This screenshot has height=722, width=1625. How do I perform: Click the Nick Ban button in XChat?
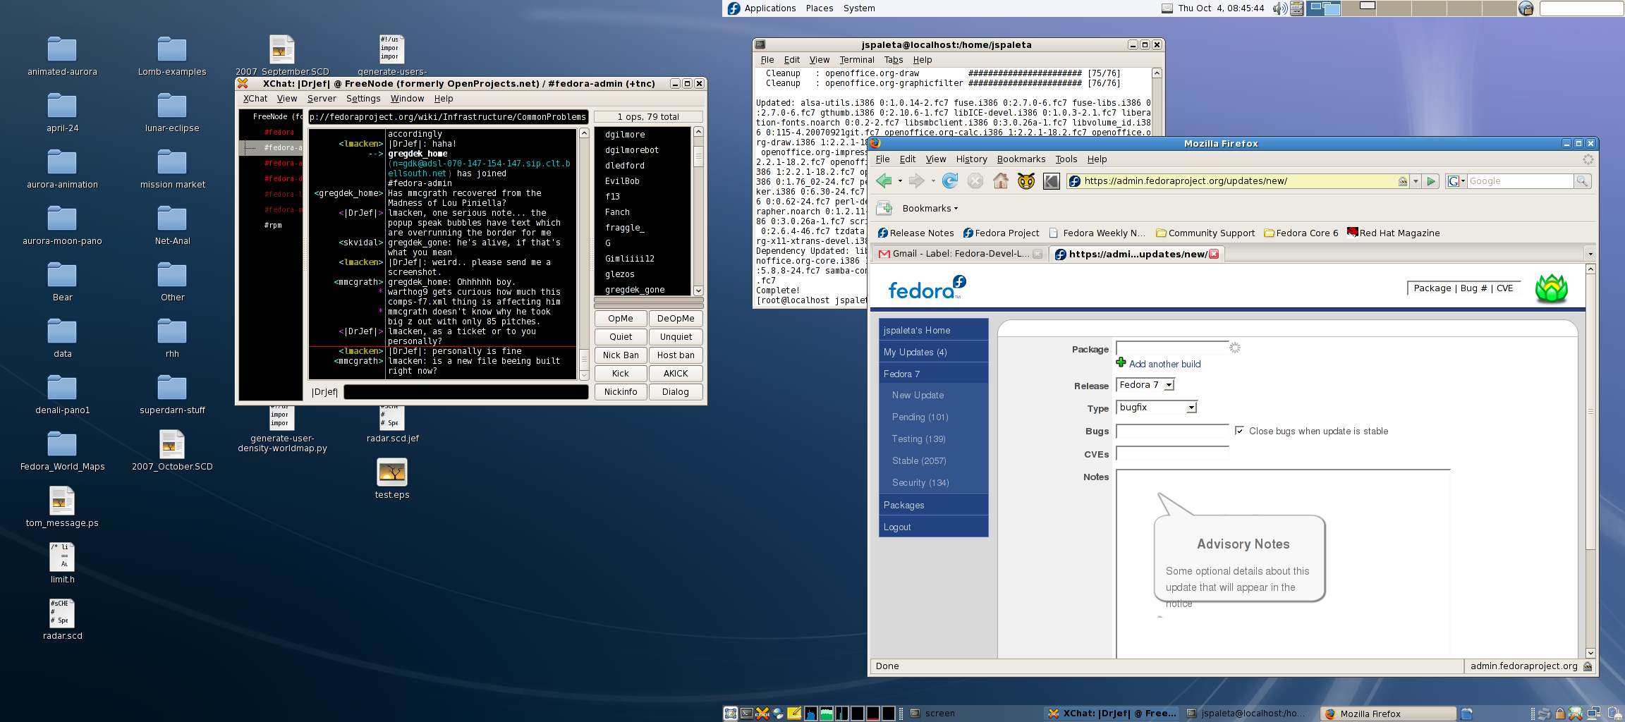tap(621, 355)
